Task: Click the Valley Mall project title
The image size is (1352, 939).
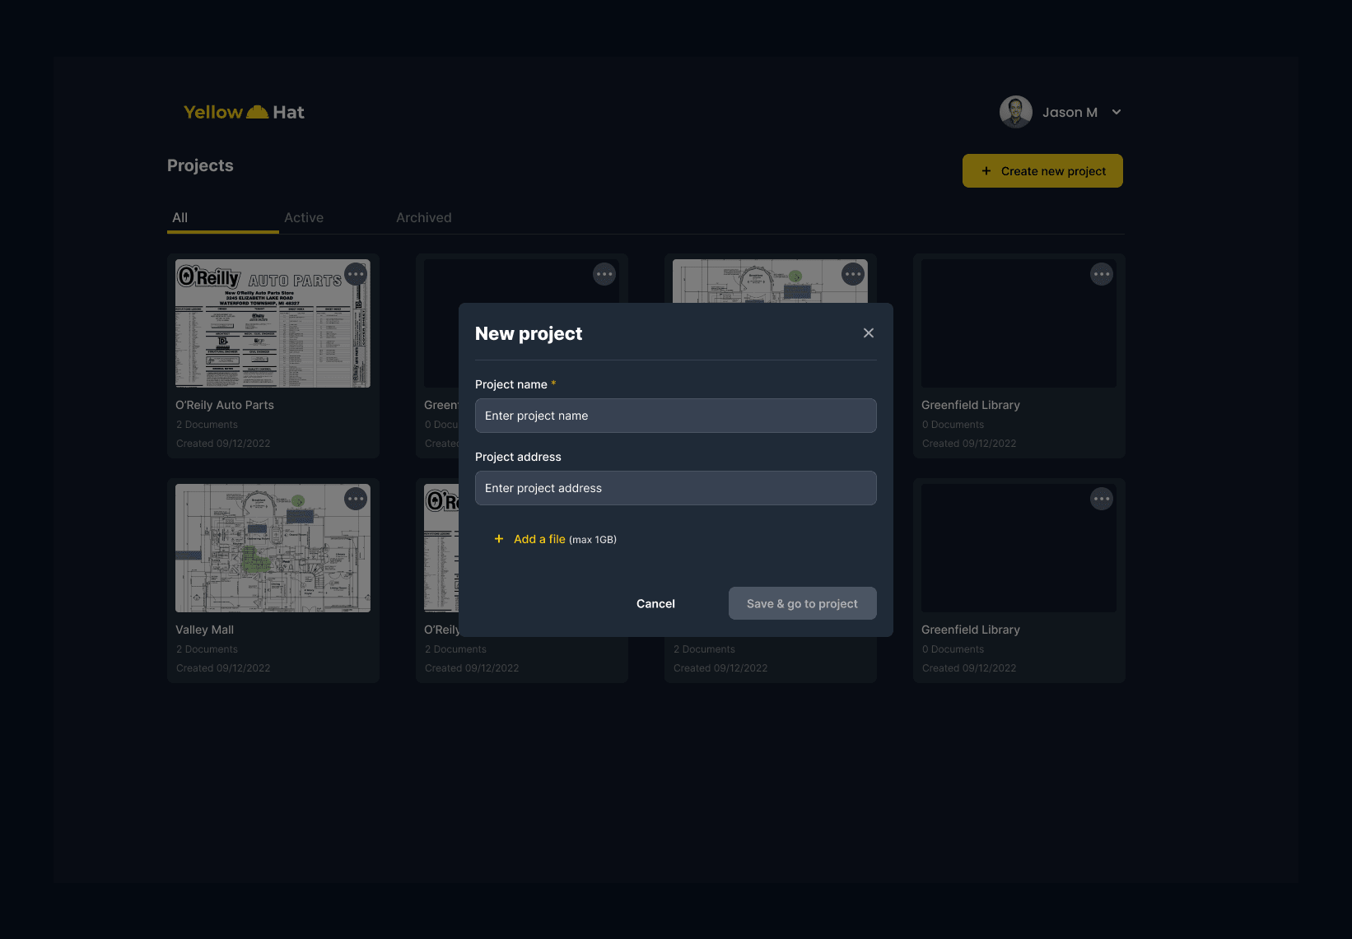Action: [204, 630]
